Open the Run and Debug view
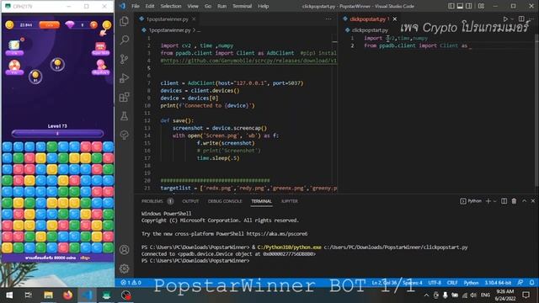 [125, 78]
